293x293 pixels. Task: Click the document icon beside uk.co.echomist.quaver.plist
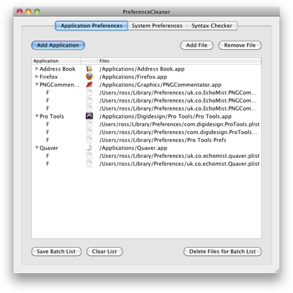coord(89,156)
